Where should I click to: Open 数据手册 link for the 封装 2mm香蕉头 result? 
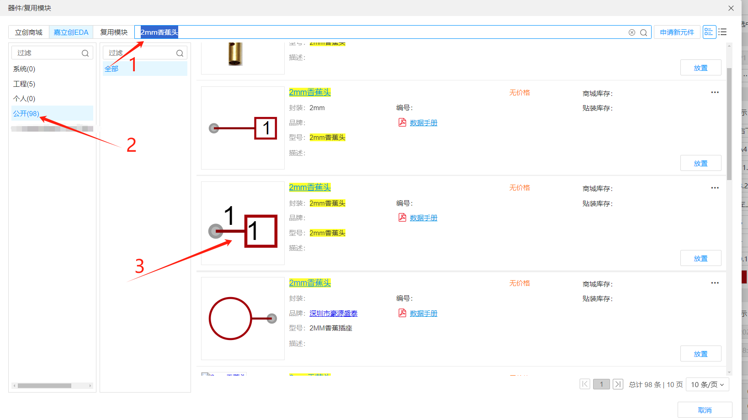click(x=424, y=218)
